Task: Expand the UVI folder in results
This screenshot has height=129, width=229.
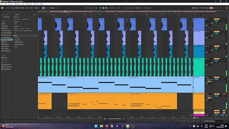Action: [14, 46]
